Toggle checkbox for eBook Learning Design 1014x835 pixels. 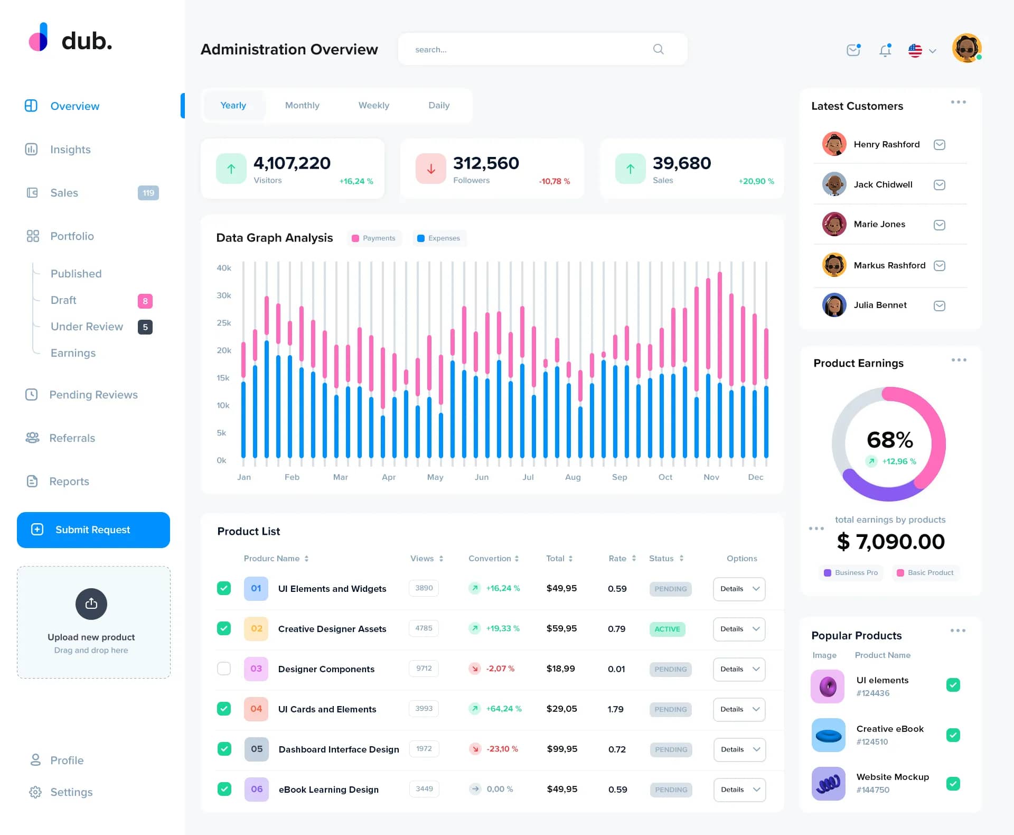(224, 789)
